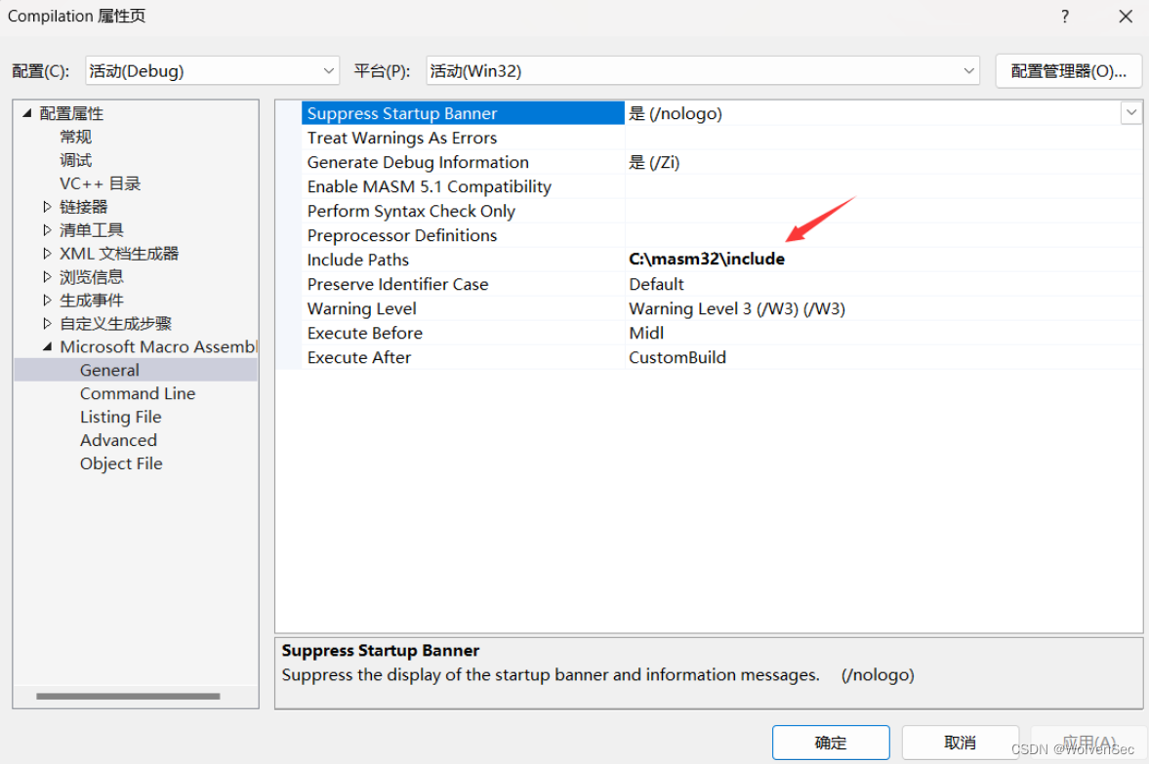Viewport: 1149px width, 764px height.
Task: Click the Default value for identifier case
Action: pyautogui.click(x=883, y=284)
